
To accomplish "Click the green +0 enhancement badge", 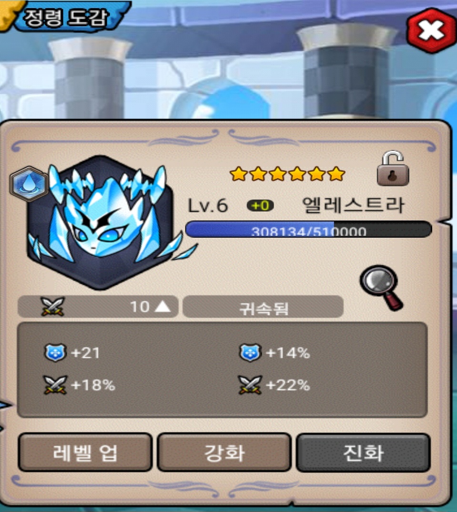I will [x=260, y=206].
